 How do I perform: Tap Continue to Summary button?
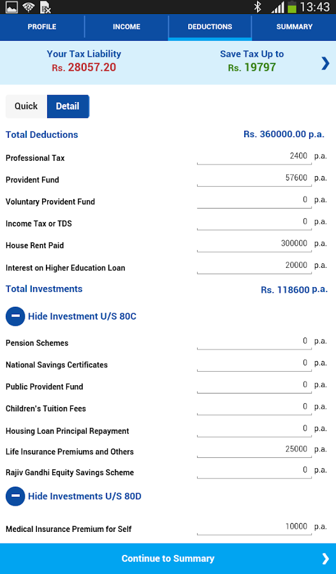[x=168, y=559]
